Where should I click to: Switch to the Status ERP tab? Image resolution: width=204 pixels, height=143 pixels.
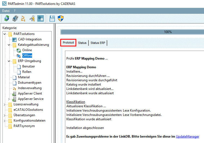98,43
